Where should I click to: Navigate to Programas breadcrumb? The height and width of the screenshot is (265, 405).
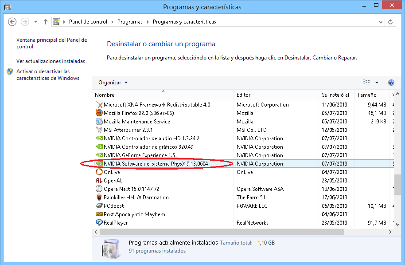130,22
